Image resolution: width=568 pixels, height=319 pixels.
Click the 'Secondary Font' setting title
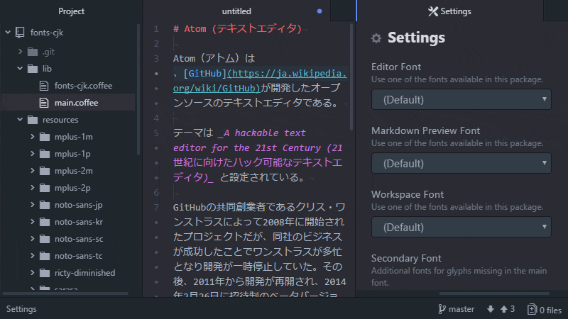pyautogui.click(x=406, y=258)
